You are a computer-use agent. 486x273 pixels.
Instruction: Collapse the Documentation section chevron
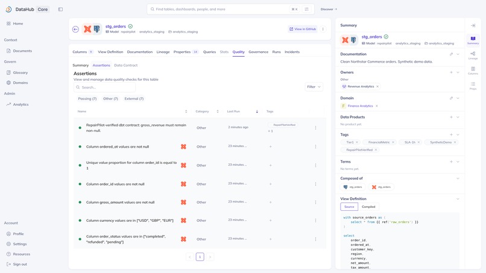click(x=458, y=54)
